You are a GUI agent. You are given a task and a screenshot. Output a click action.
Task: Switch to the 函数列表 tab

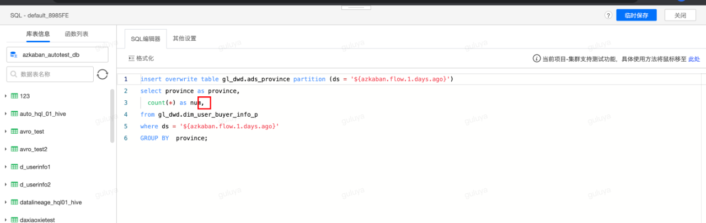click(77, 34)
